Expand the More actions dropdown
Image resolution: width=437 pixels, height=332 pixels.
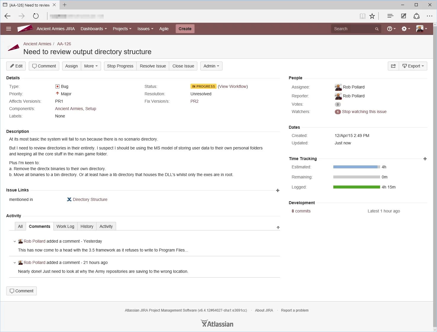(x=91, y=66)
